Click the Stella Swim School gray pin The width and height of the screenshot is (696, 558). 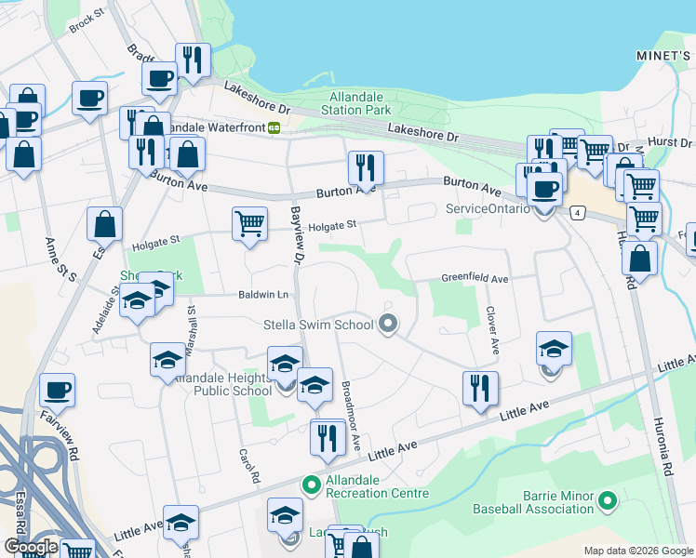click(388, 324)
